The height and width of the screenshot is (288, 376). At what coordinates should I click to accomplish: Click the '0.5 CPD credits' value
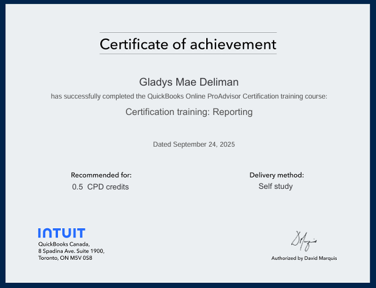[101, 187]
